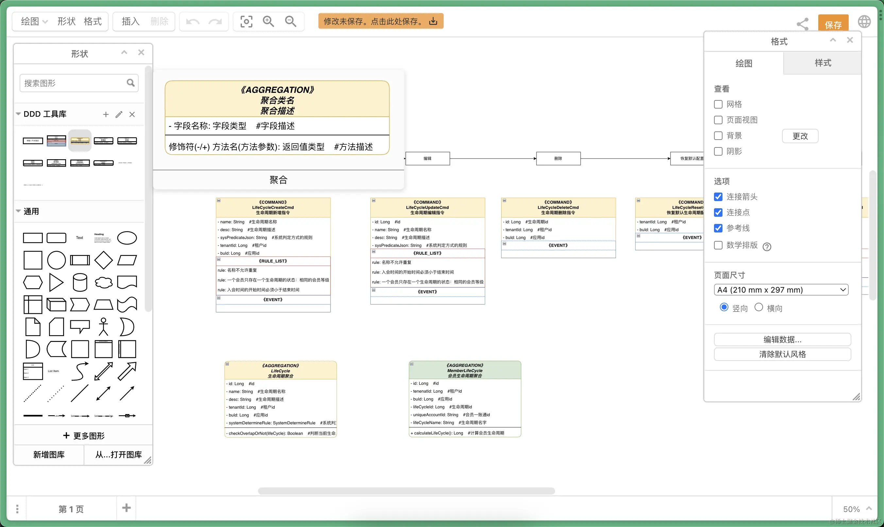Open the 绘图 dropdown menu

(x=34, y=22)
